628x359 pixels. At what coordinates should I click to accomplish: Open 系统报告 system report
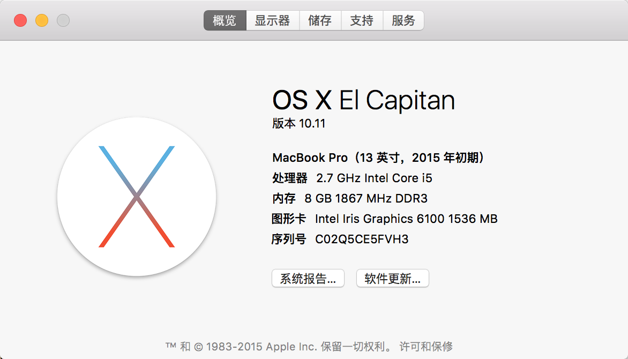coord(308,279)
